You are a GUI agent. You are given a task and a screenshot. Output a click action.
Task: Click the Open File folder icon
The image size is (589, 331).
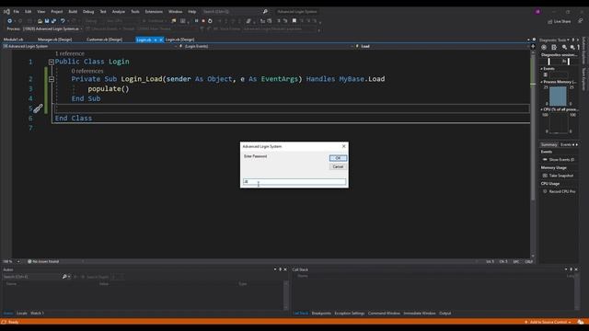pyautogui.click(x=40, y=21)
